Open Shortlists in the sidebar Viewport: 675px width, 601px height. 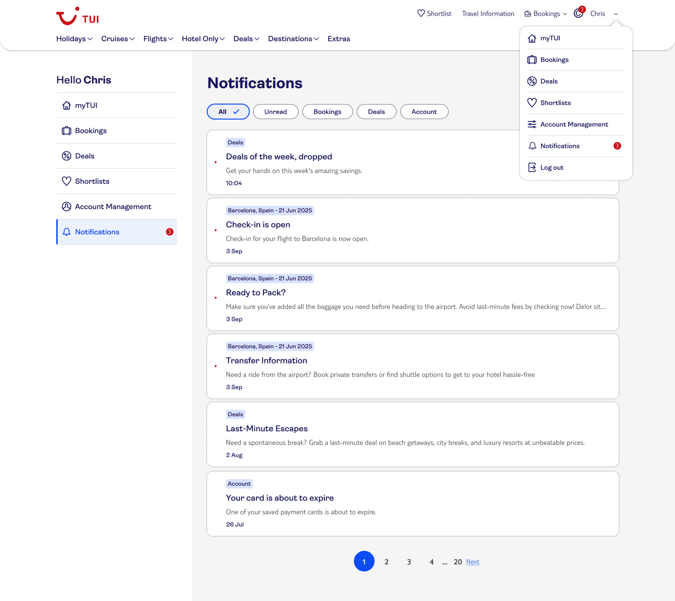pos(117,181)
